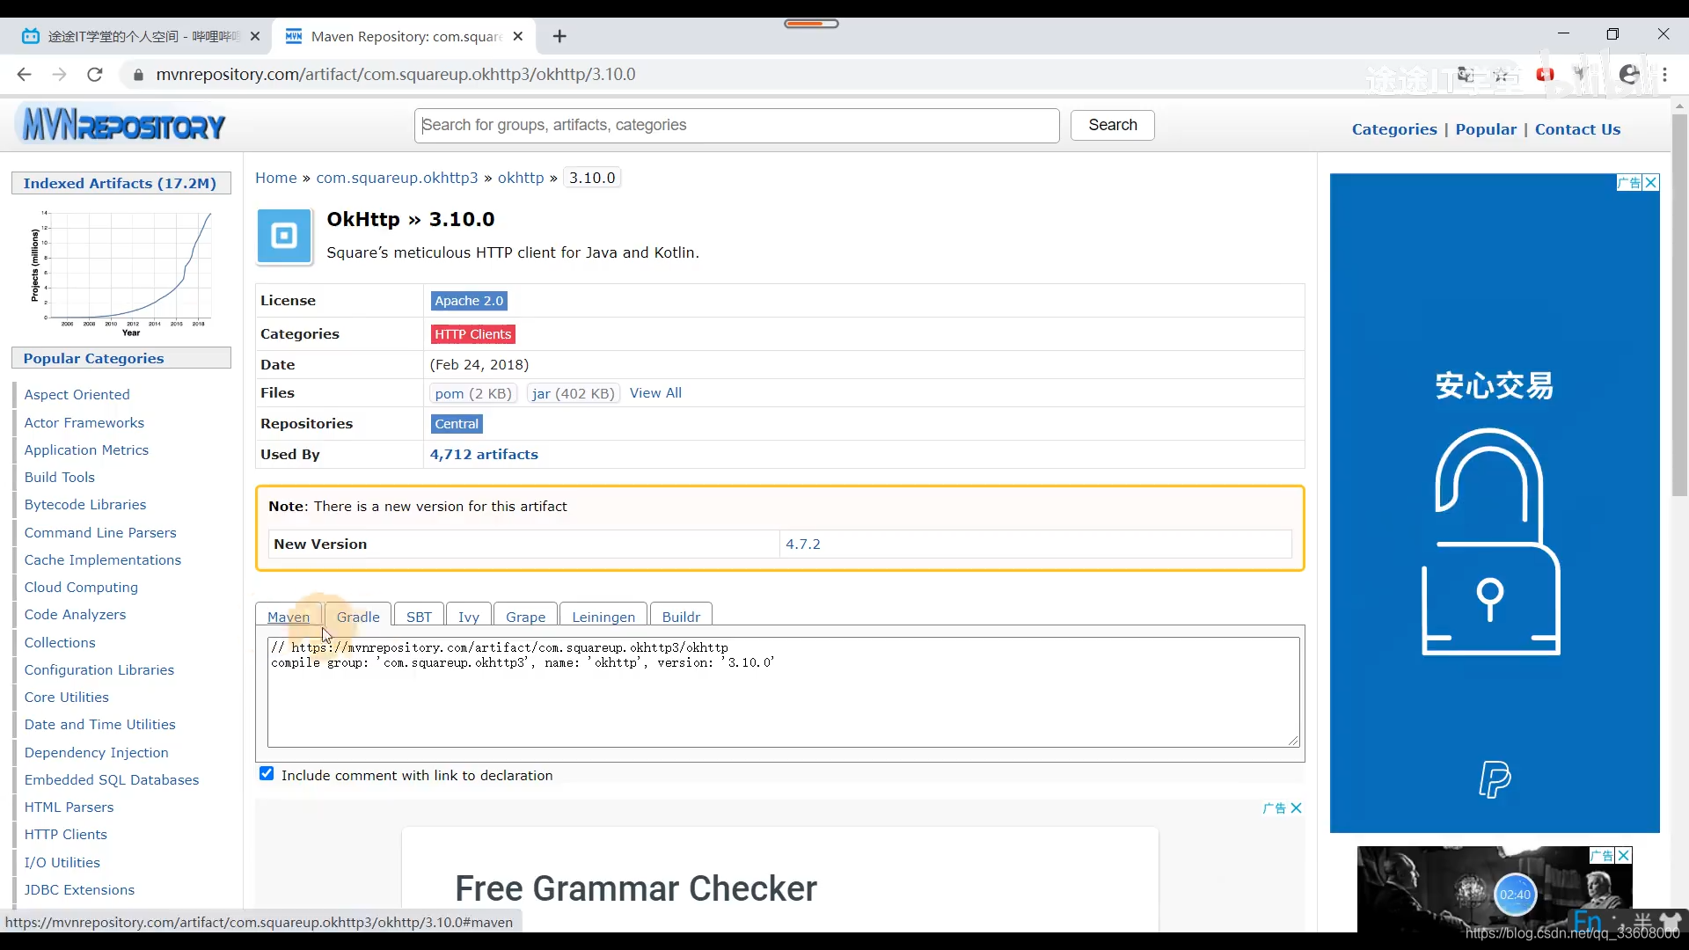Focus the artifact search input field
Image resolution: width=1689 pixels, height=950 pixels.
736,125
